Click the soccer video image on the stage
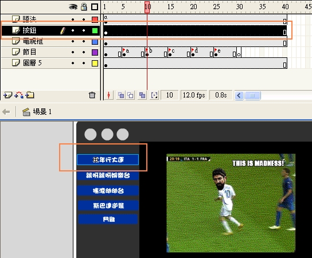This screenshot has height=258, width=312. point(231,203)
